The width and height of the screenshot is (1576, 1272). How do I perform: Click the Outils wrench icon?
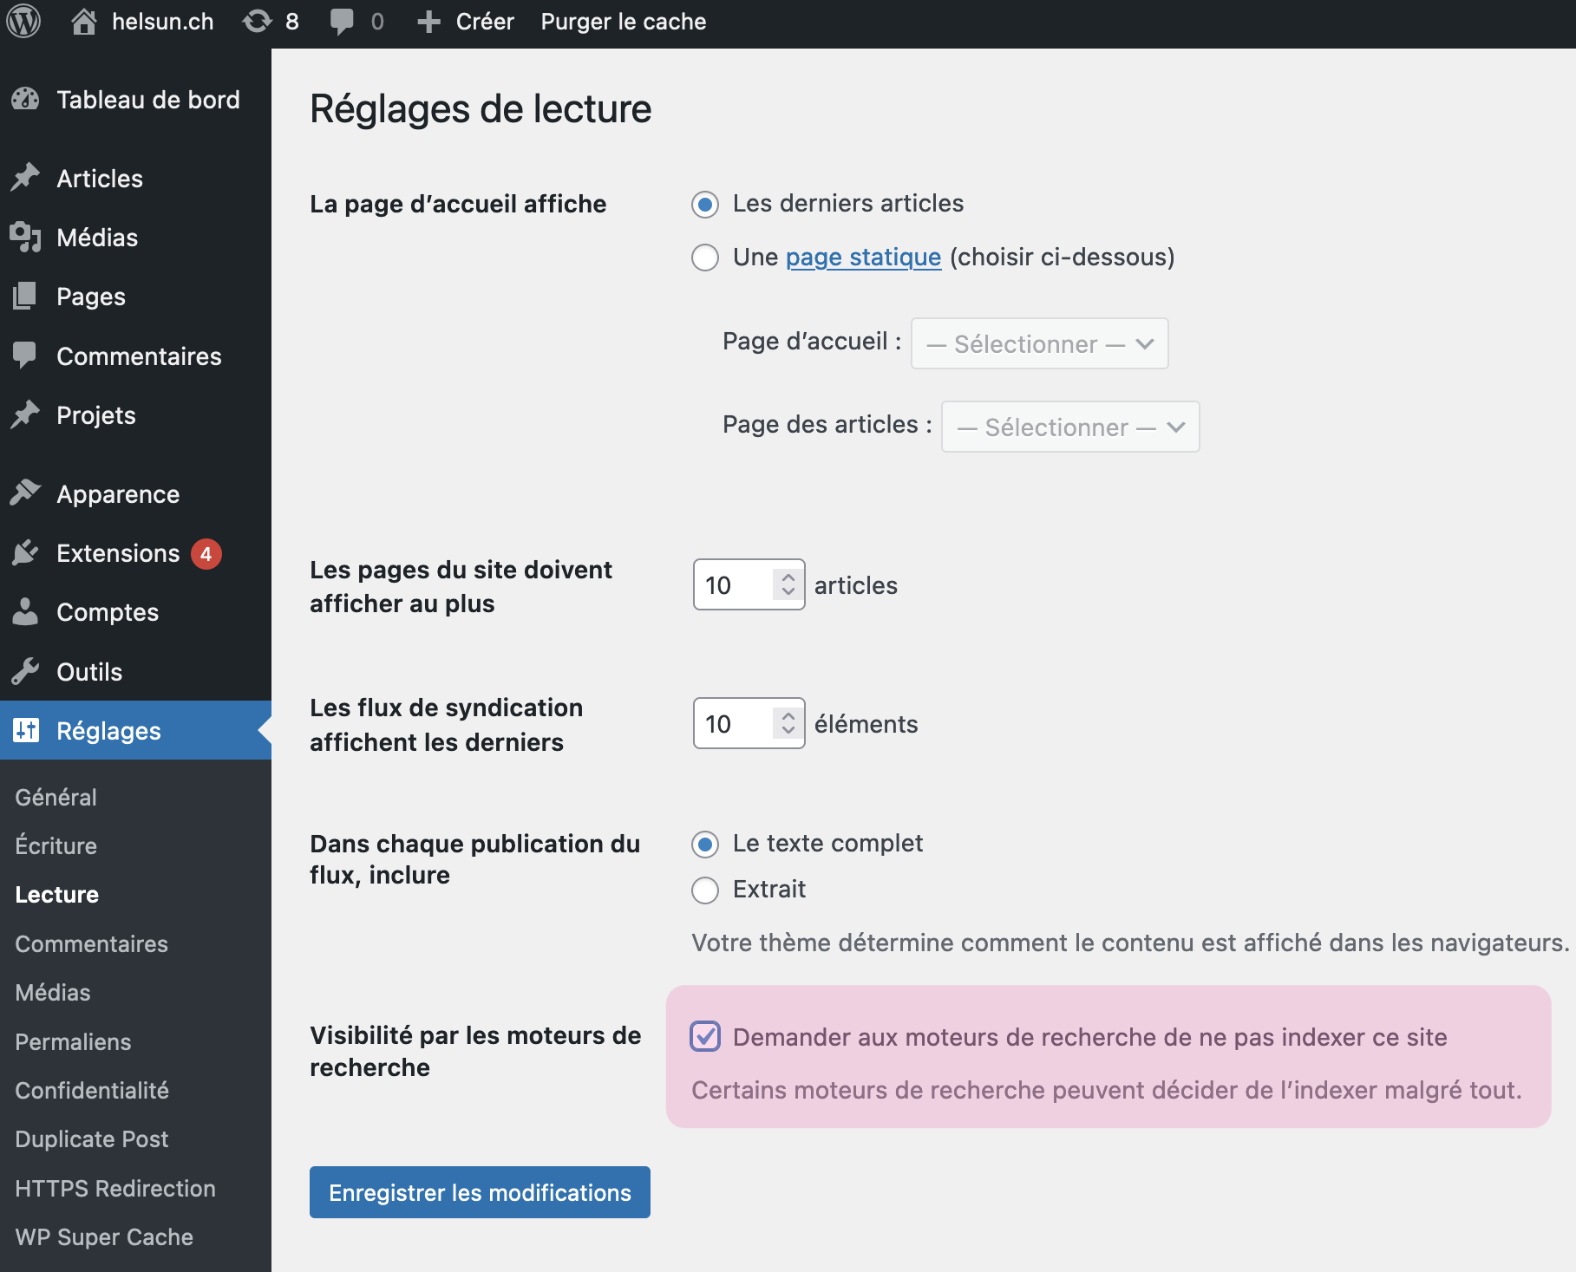pyautogui.click(x=26, y=672)
